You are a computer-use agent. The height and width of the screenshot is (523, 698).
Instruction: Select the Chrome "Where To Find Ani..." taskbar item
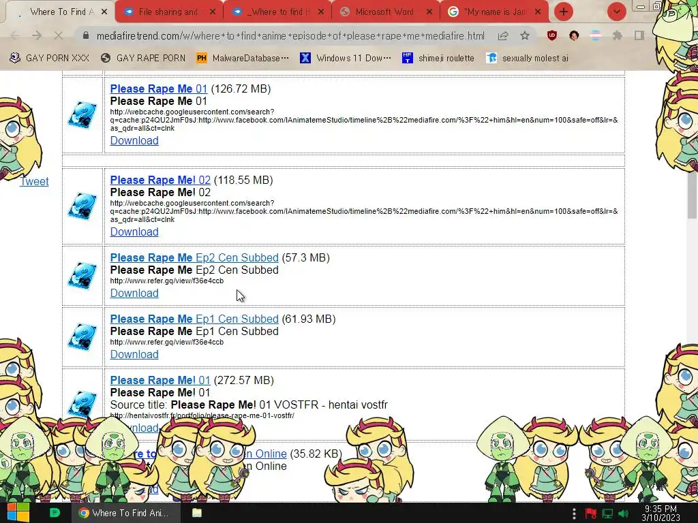(x=126, y=513)
